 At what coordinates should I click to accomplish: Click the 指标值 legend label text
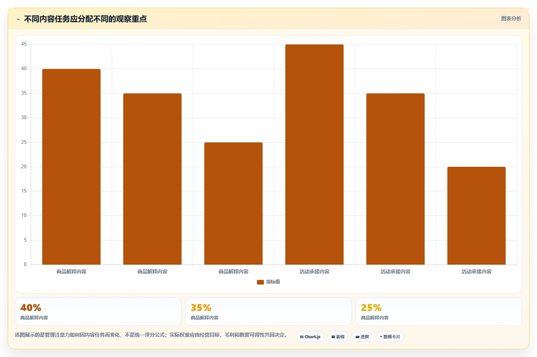tap(273, 282)
